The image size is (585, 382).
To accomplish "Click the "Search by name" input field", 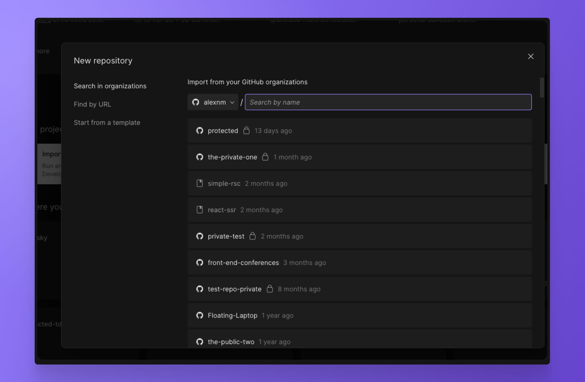I will coord(388,102).
